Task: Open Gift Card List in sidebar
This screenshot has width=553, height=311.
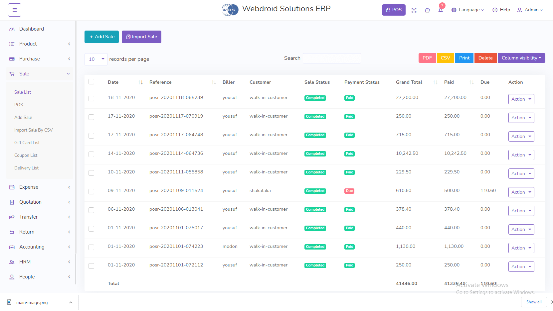Action: pyautogui.click(x=27, y=143)
